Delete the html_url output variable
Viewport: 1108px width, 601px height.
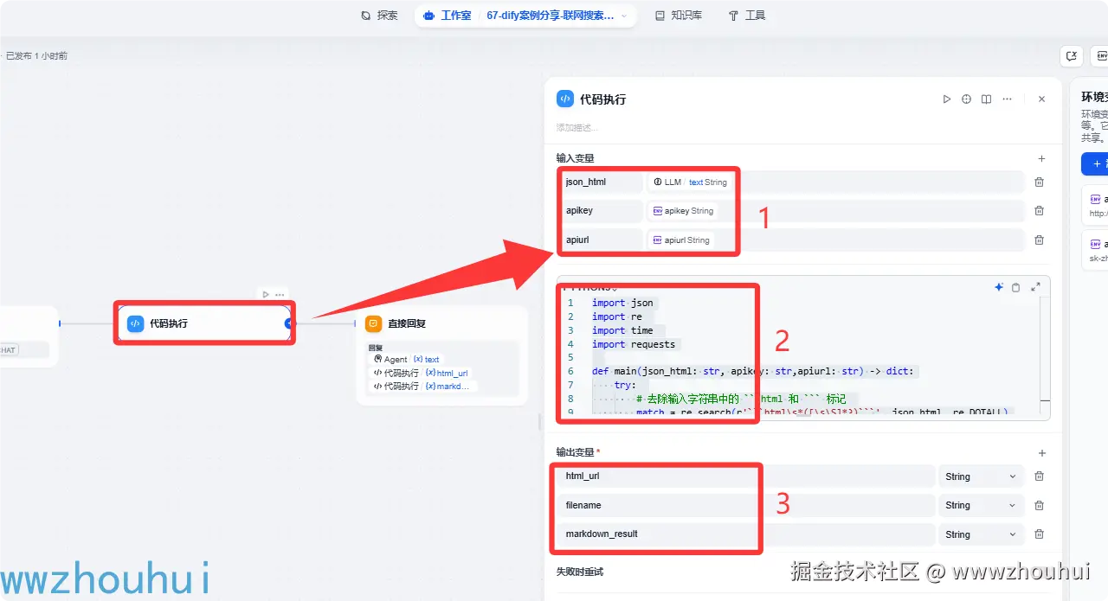click(x=1039, y=476)
